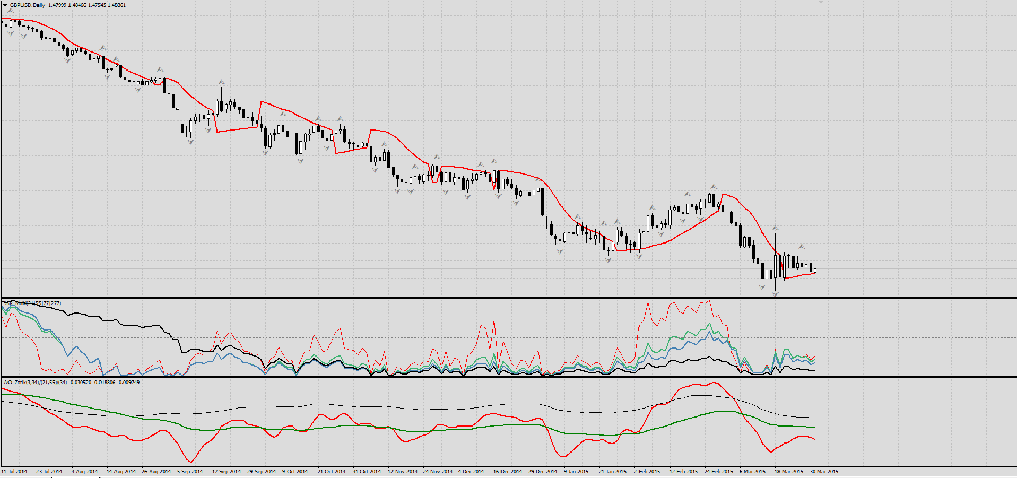Image resolution: width=1017 pixels, height=478 pixels.
Task: Select the low price 1.47545
Action: pyautogui.click(x=97, y=5)
